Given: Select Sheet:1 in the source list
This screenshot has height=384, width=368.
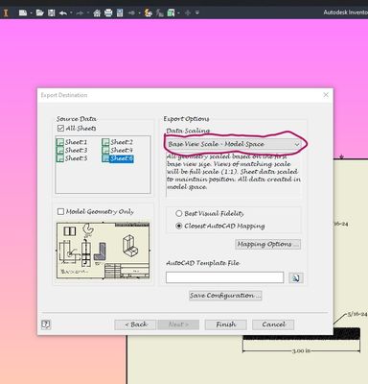Looking at the screenshot, I should (x=72, y=142).
